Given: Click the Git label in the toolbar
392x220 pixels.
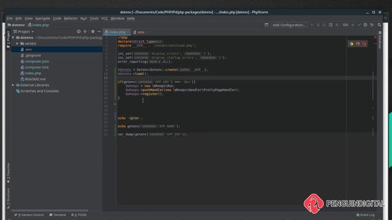Looking at the screenshot, I should 345,25.
